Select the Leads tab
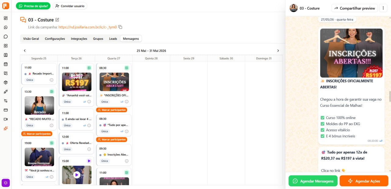391x189 pixels. [x=113, y=39]
